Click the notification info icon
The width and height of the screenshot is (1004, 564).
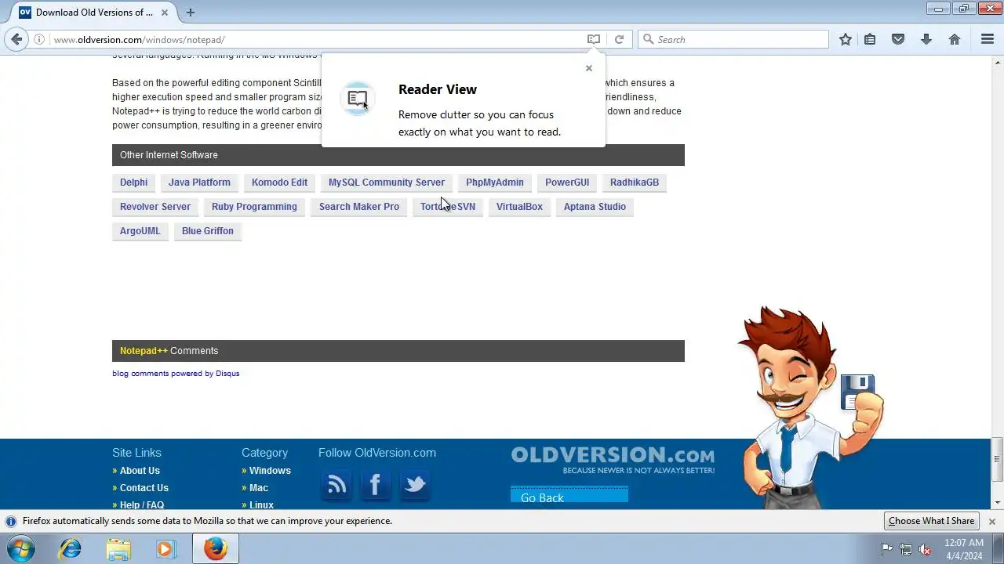(11, 521)
